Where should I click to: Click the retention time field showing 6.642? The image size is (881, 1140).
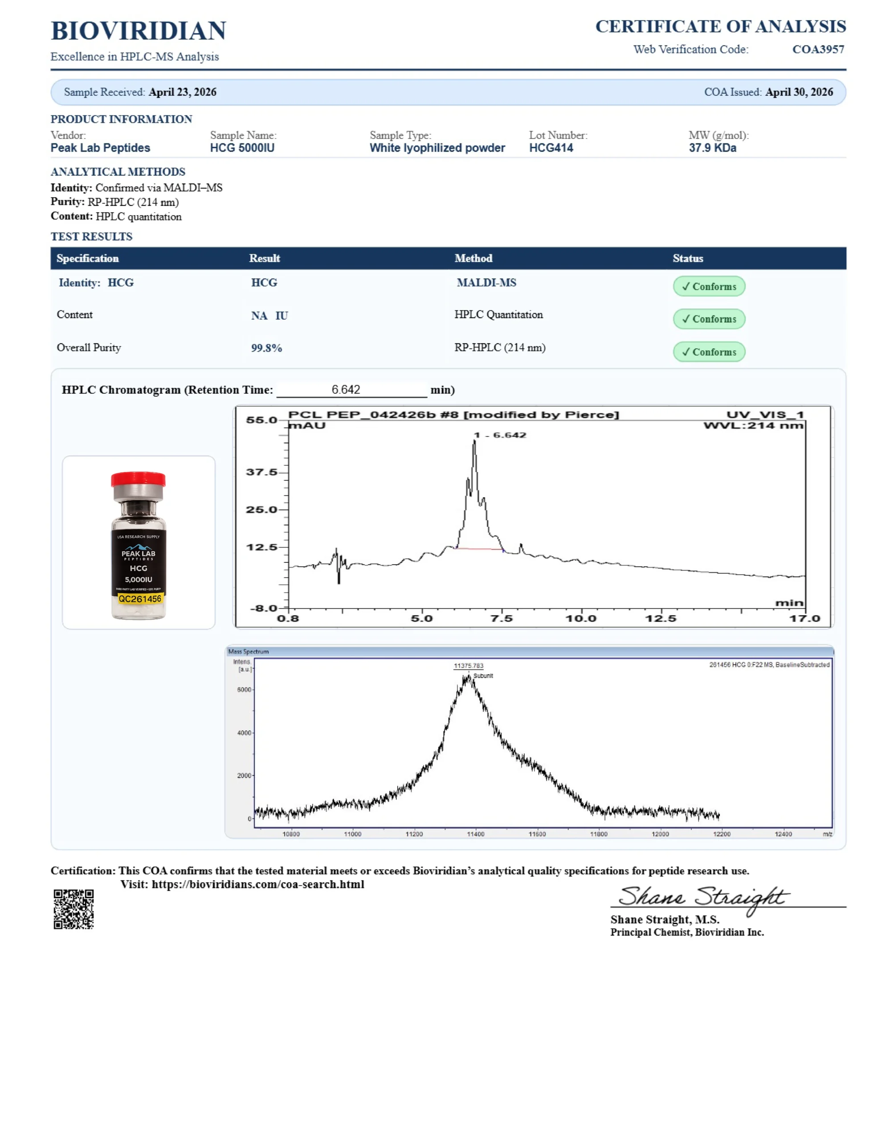pos(351,389)
